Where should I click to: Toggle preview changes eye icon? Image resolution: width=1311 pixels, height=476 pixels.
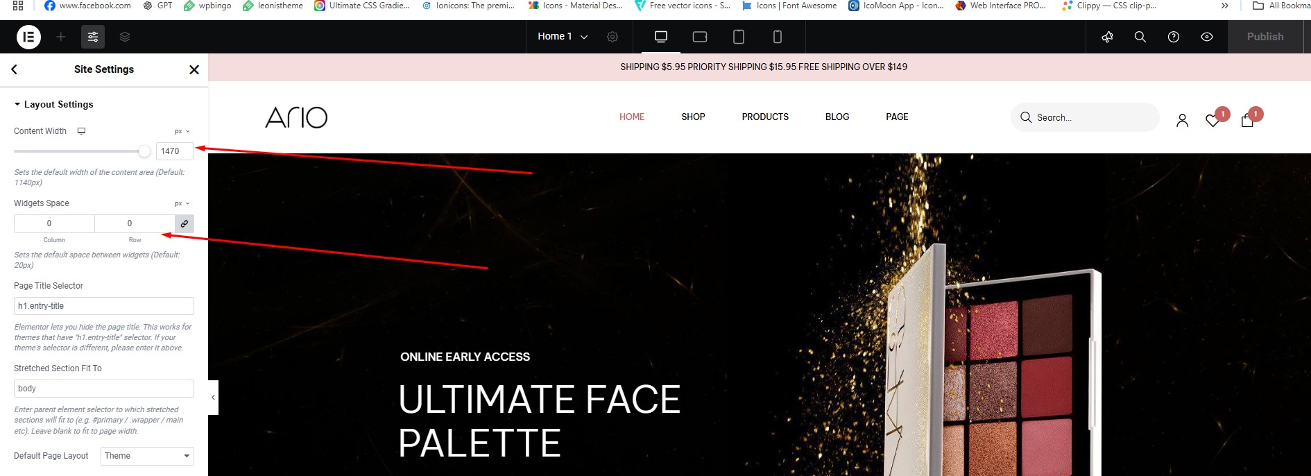point(1207,37)
